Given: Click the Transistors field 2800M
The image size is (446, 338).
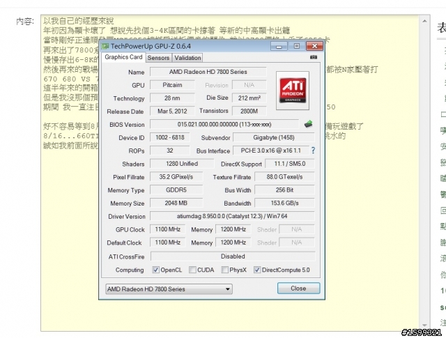Looking at the screenshot, I should click(x=249, y=111).
